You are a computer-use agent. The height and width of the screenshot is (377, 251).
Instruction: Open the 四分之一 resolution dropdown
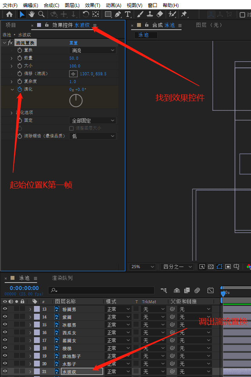tap(177, 267)
